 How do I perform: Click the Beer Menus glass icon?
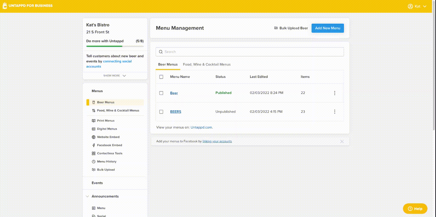[x=94, y=102]
